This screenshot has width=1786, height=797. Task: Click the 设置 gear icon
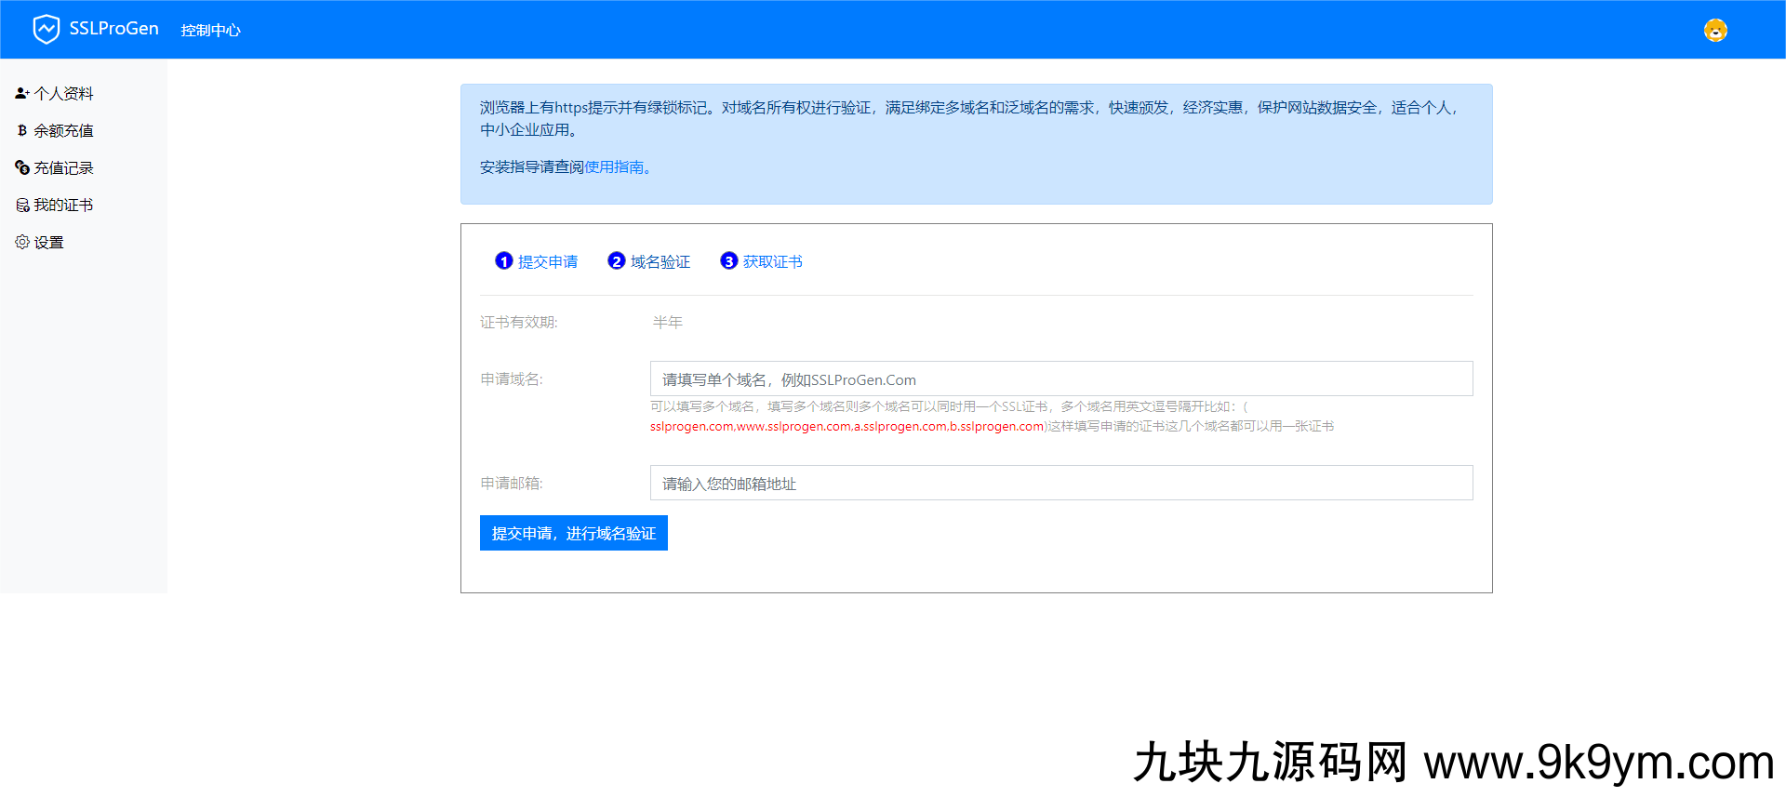pyautogui.click(x=22, y=242)
